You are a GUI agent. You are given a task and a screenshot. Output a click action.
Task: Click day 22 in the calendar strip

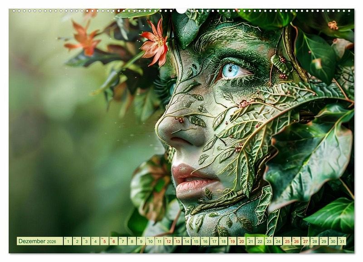pos(260,241)
